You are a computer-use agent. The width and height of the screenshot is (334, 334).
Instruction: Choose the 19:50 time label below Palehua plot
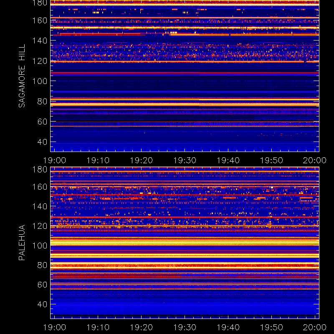pos(272,327)
